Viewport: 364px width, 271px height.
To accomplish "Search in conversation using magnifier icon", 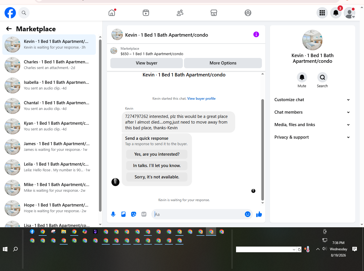I will click(322, 77).
